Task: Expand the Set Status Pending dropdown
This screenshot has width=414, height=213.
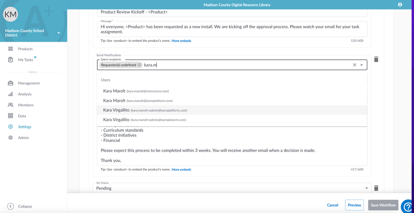Action: coord(366,188)
